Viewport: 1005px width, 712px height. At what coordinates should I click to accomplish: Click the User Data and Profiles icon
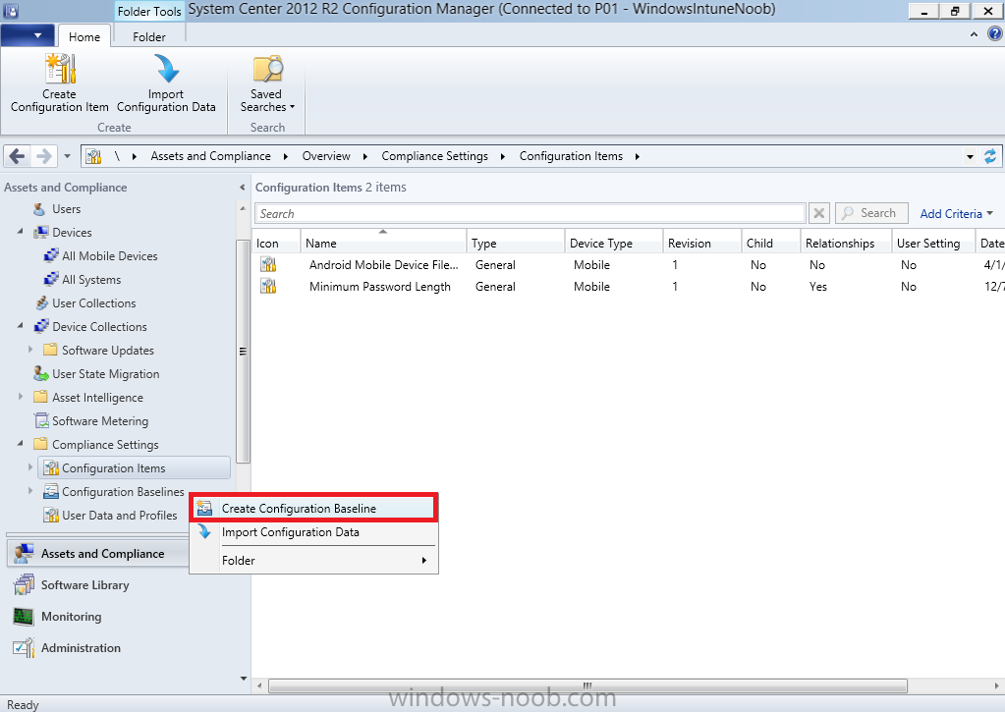51,516
